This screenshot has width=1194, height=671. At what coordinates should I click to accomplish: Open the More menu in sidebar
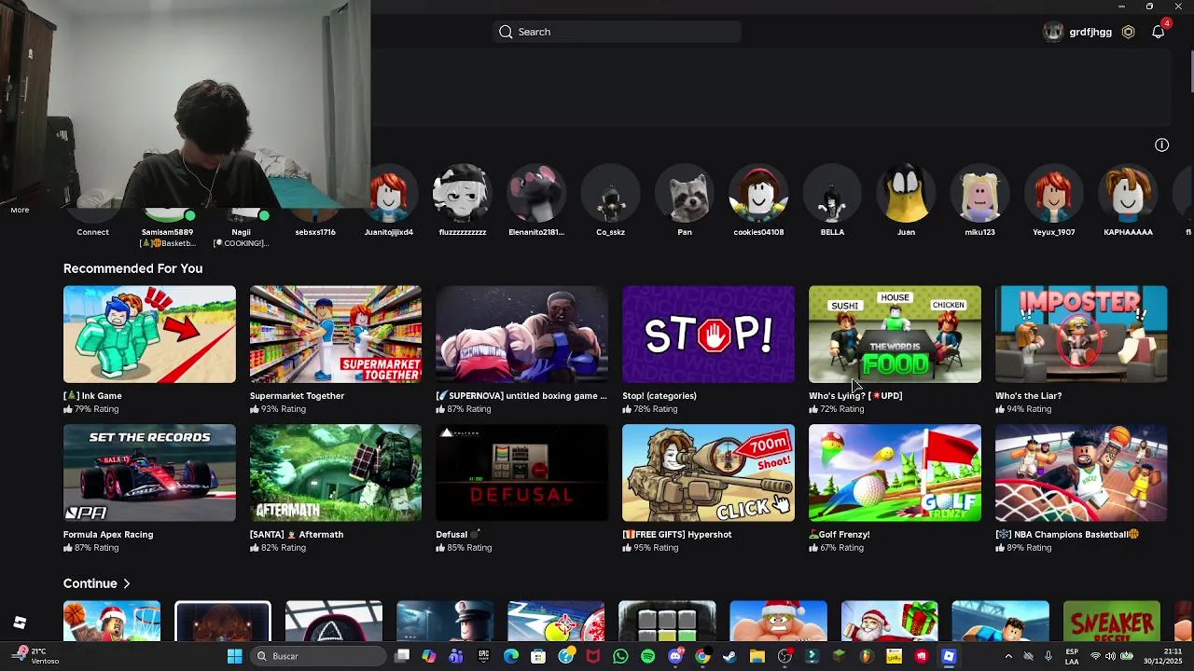[20, 210]
